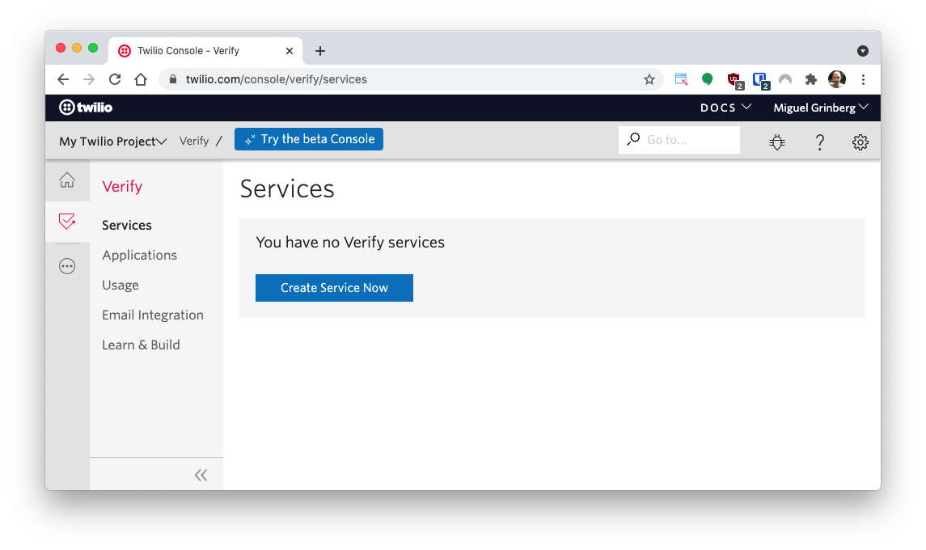Click the browser forward arrow
Screen dimensions: 926x550
89,80
